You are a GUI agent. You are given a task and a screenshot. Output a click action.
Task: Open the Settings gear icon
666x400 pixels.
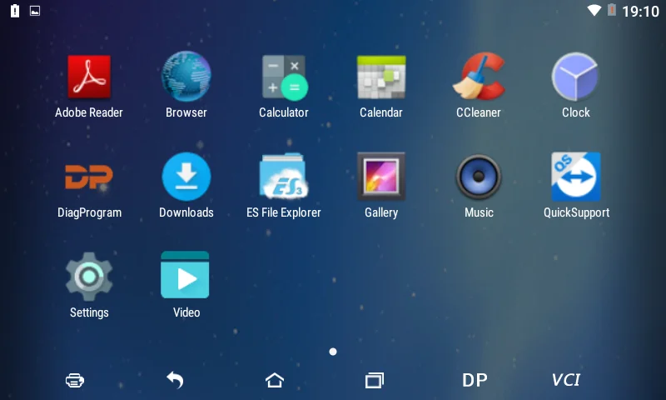pos(89,277)
